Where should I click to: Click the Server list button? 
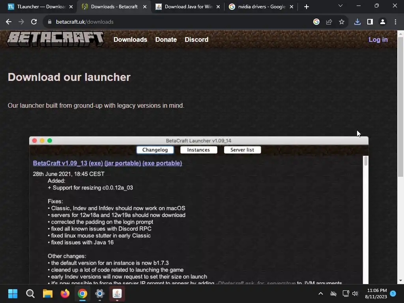pos(242,150)
